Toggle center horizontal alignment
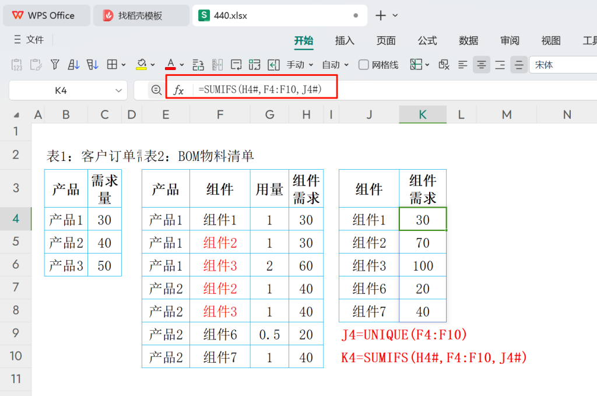 pos(481,65)
